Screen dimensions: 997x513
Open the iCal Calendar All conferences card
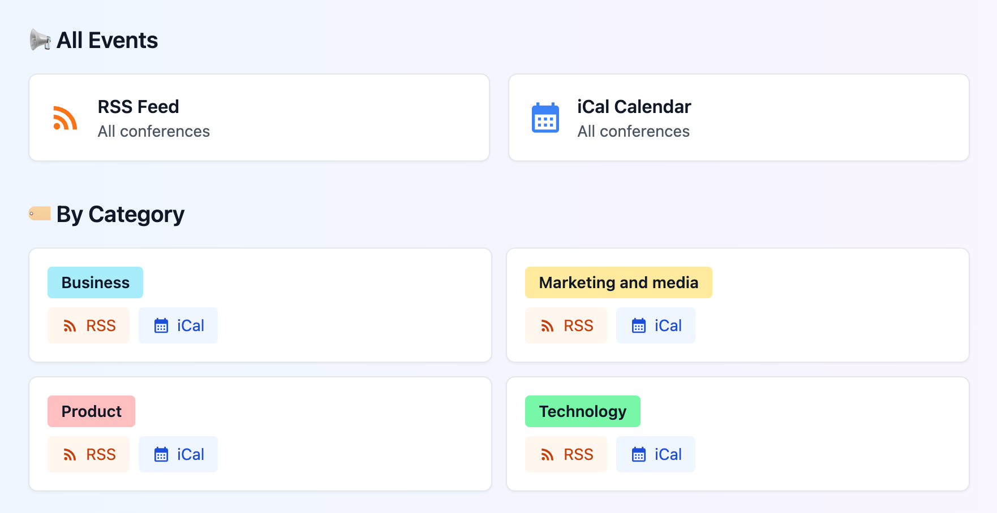pos(738,118)
